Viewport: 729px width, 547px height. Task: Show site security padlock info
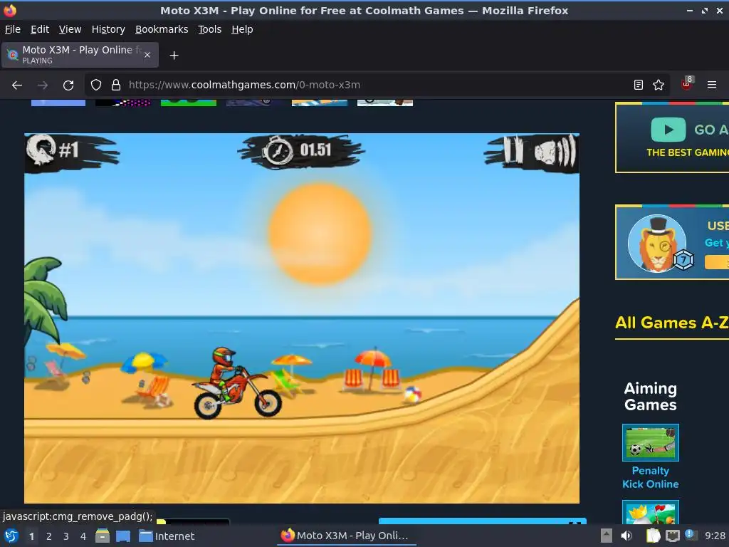[116, 85]
